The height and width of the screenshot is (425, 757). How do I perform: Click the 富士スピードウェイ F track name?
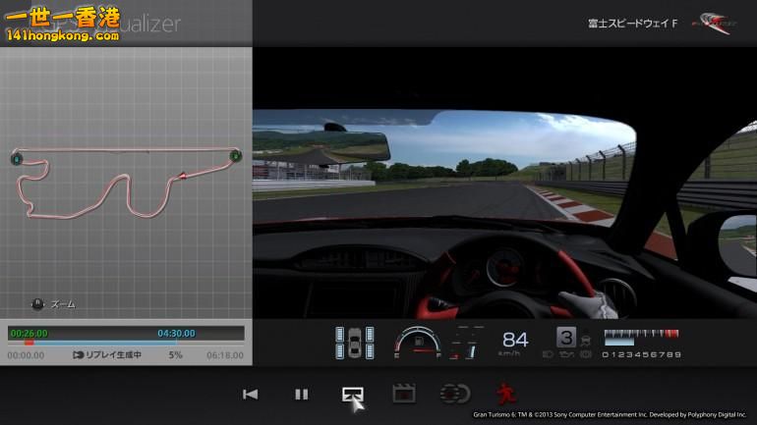pos(632,22)
